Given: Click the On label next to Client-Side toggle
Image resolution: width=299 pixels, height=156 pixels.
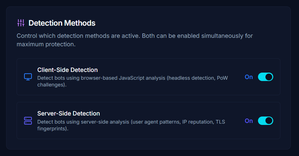Looking at the screenshot, I should tap(249, 77).
